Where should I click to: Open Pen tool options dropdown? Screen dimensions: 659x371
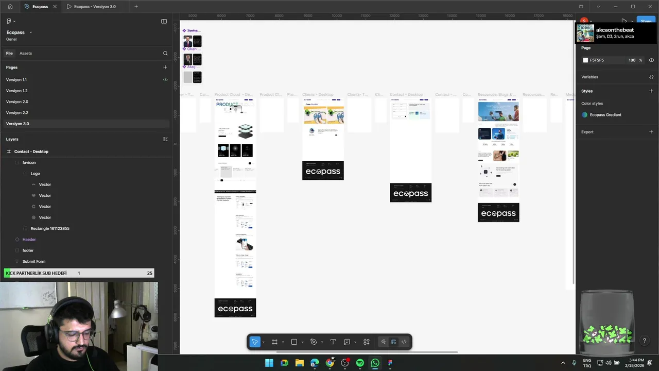(x=322, y=342)
